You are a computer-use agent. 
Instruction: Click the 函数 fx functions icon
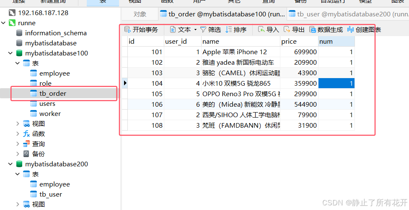tap(26, 134)
